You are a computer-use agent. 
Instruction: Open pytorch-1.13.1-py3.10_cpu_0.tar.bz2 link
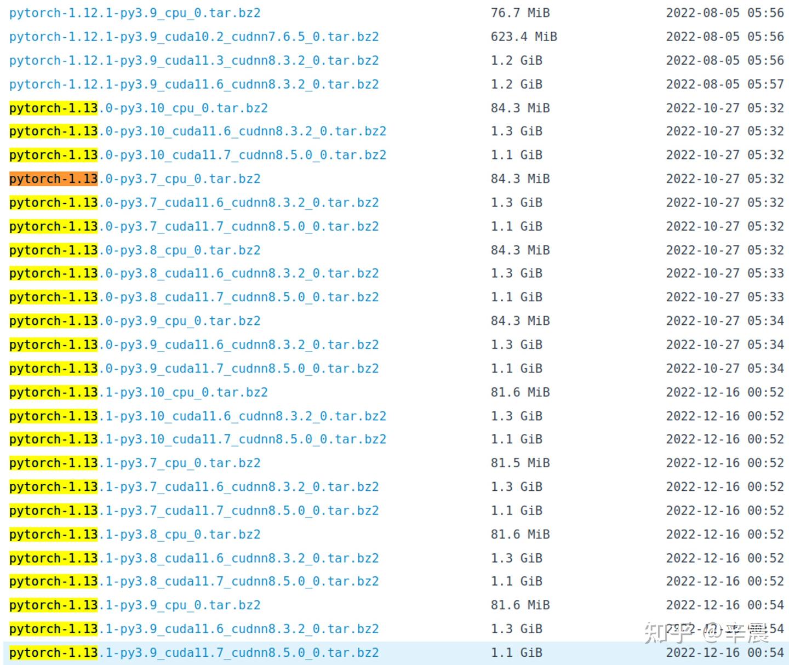click(139, 392)
